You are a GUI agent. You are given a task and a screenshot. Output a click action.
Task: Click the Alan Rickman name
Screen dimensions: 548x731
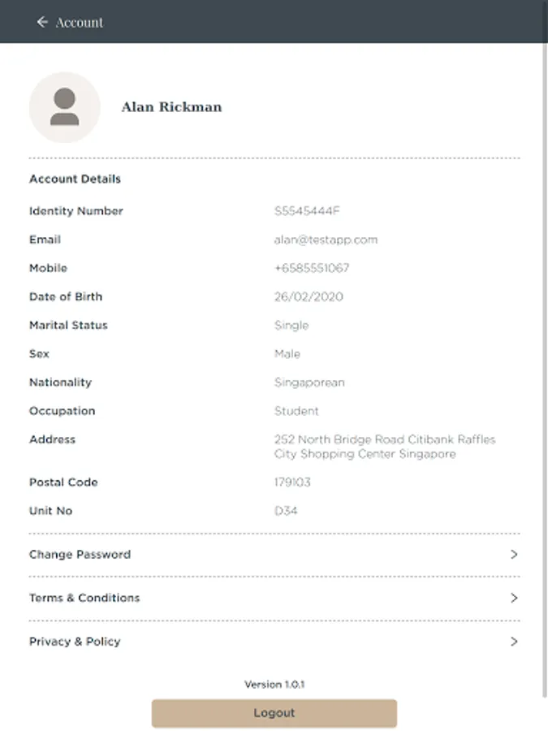pyautogui.click(x=171, y=107)
